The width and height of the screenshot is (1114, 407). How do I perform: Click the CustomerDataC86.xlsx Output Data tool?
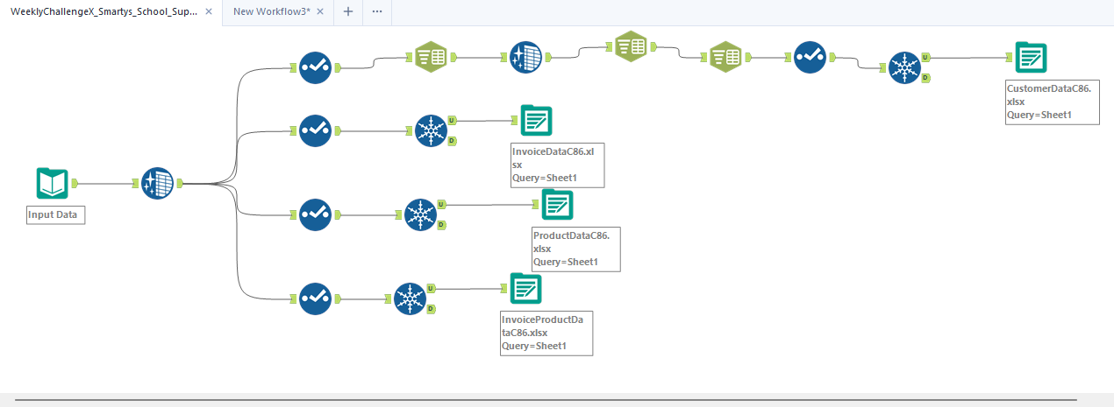[x=1031, y=58]
